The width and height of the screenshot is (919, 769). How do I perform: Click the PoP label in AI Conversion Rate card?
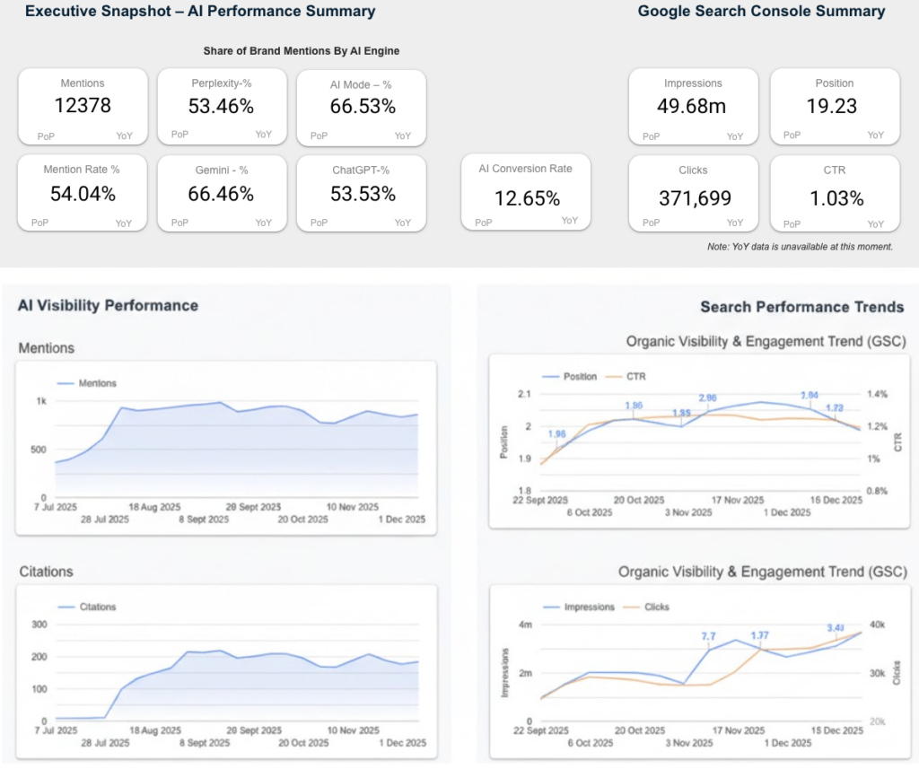(x=484, y=222)
